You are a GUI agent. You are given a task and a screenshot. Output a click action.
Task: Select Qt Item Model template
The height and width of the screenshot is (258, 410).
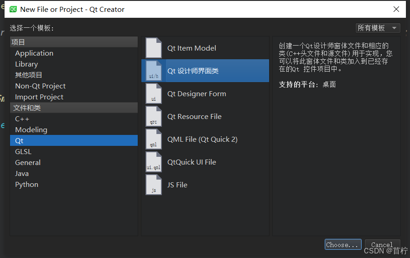[205, 48]
